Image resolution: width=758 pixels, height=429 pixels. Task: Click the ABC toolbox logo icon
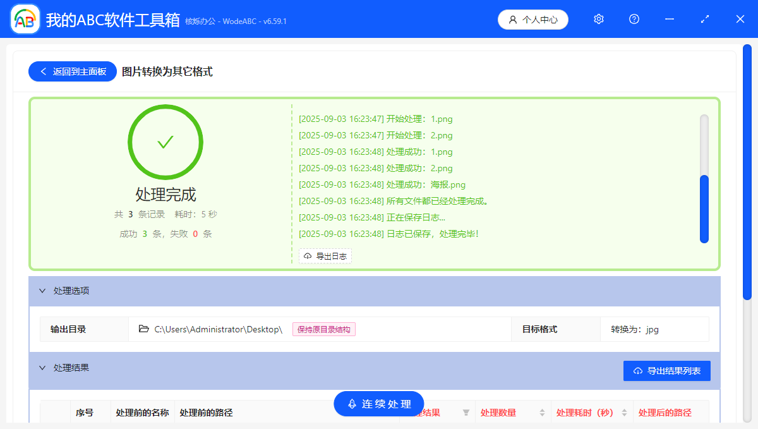24,19
